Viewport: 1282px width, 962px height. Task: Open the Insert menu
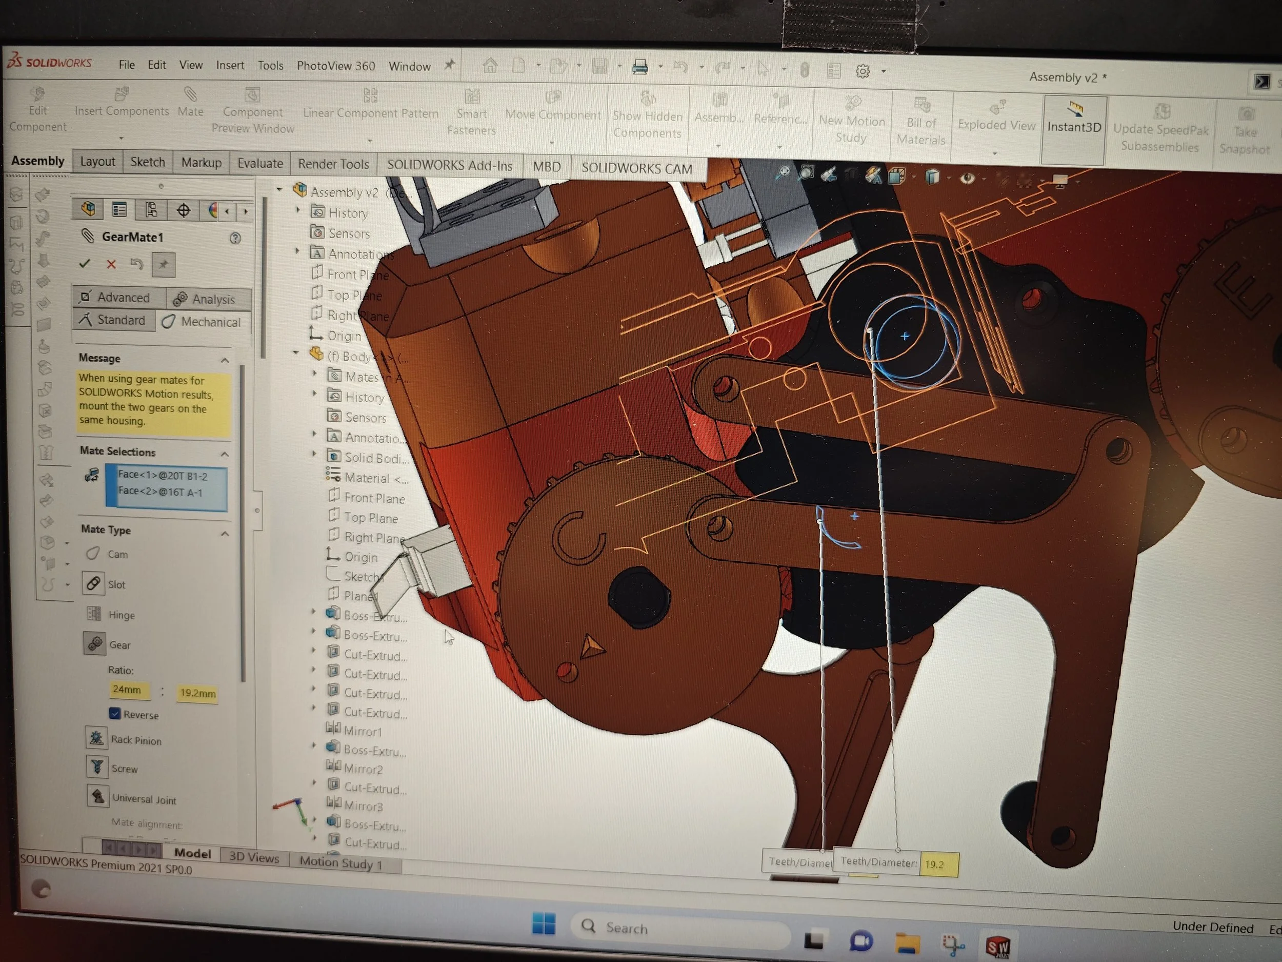coord(230,65)
